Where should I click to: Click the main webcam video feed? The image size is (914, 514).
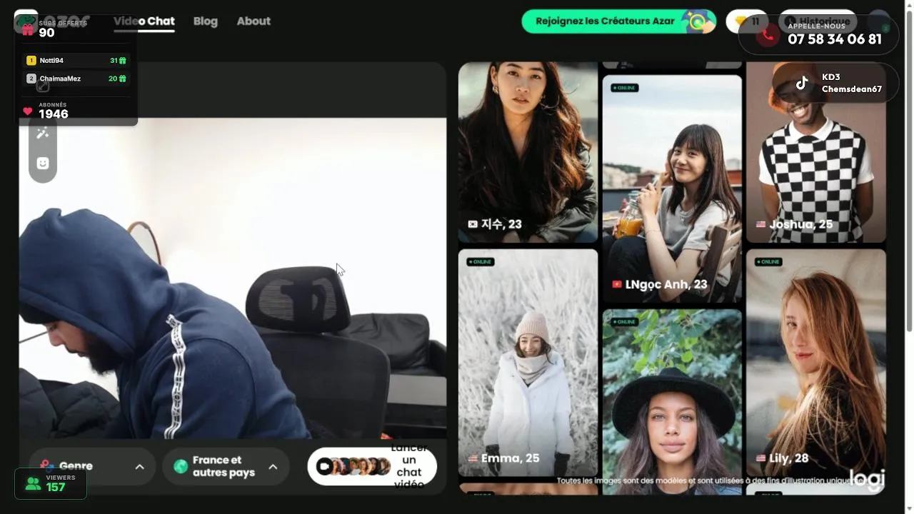click(x=233, y=278)
